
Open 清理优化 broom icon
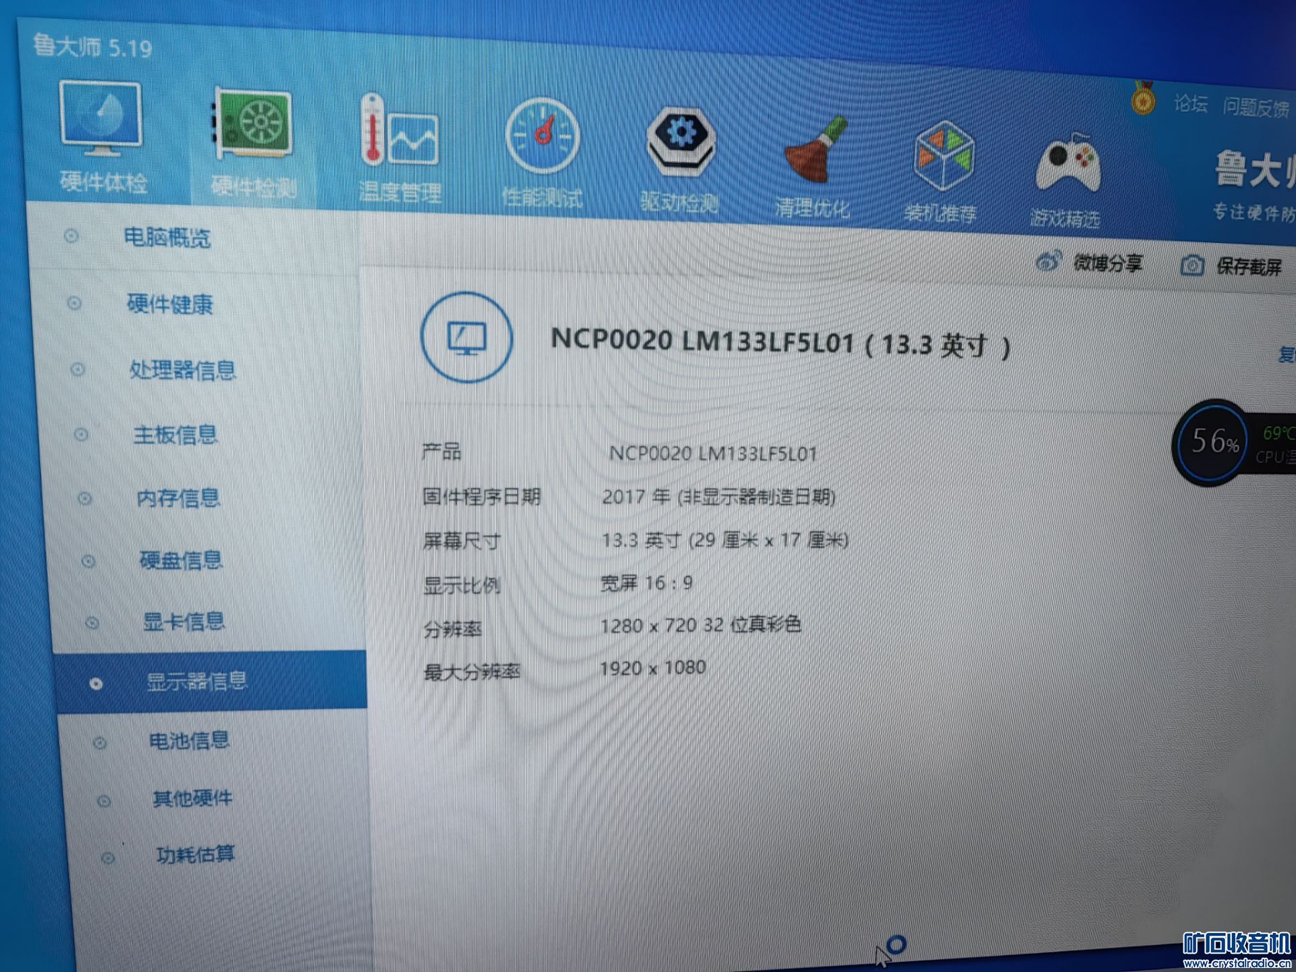[x=816, y=151]
